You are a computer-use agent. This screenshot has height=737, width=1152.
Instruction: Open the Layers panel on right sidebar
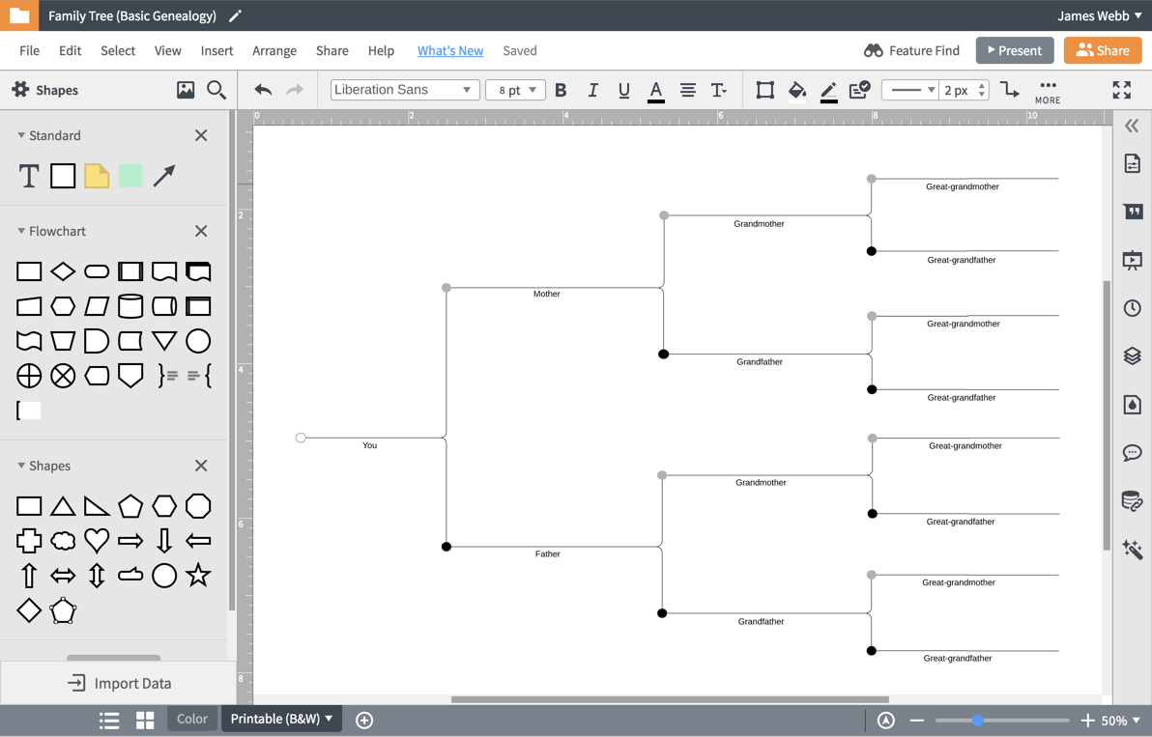(x=1132, y=355)
